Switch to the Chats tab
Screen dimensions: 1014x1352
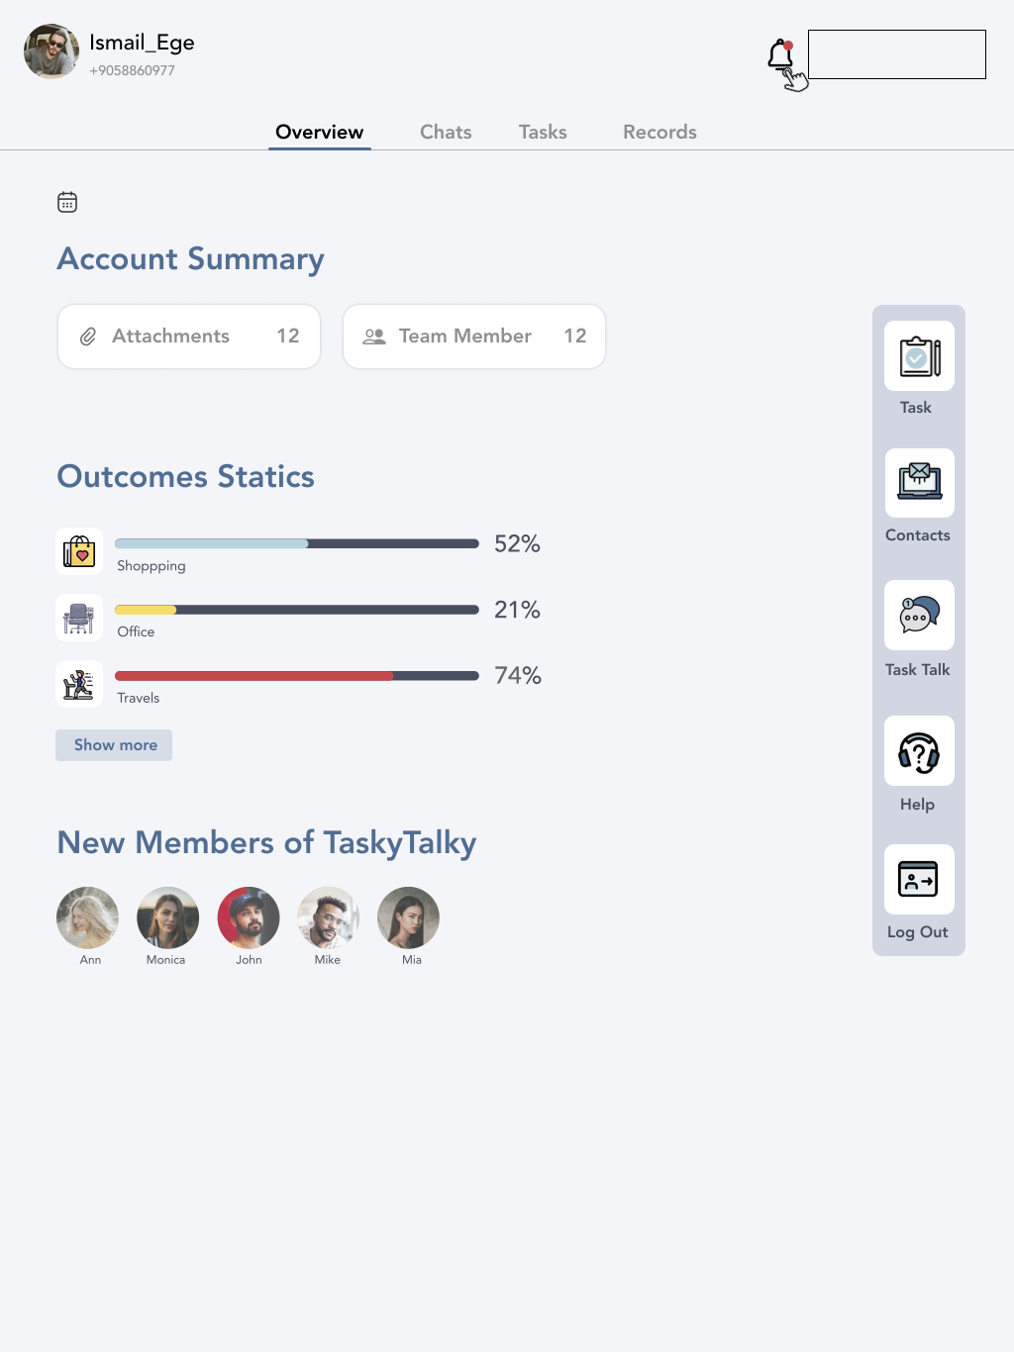coord(446,132)
